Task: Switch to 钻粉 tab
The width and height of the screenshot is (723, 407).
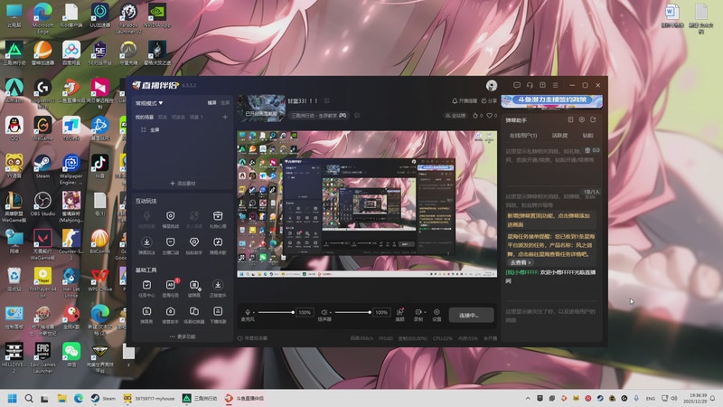Action: pos(588,135)
